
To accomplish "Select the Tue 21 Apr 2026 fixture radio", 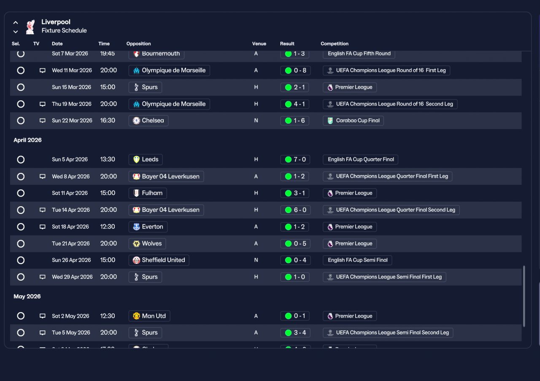I will [x=21, y=243].
